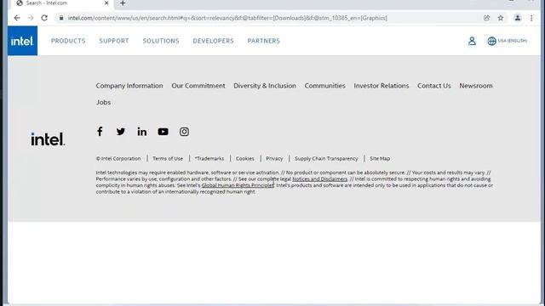545x306 pixels.
Task: Open a new tab with plus button
Action: pos(123,3)
